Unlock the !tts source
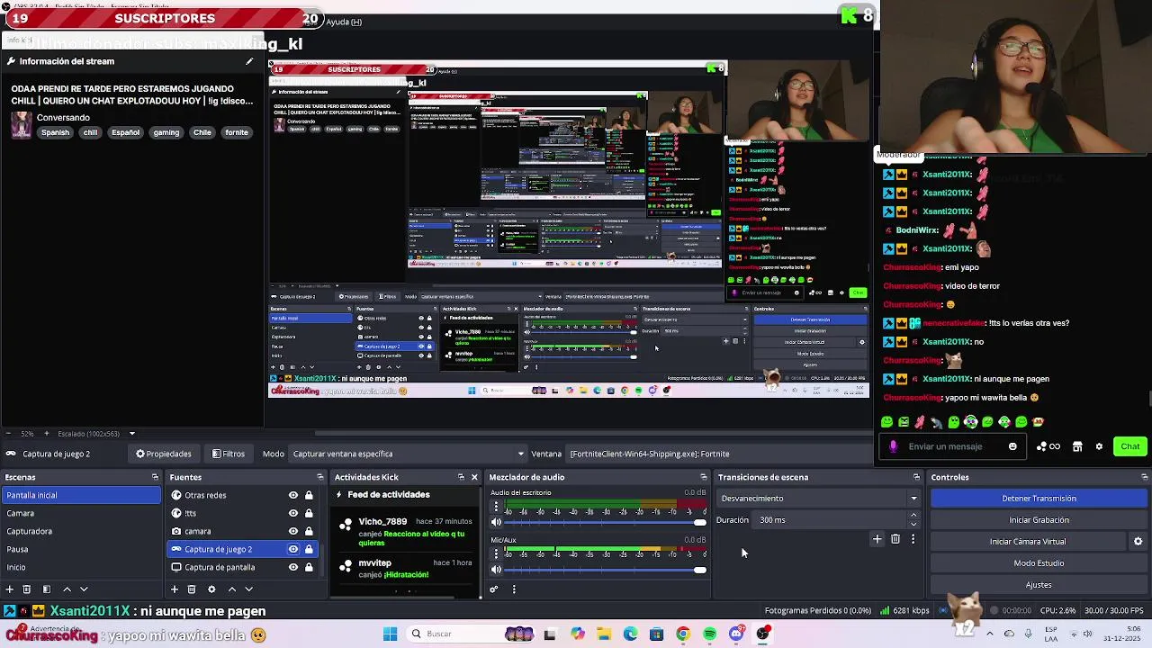The image size is (1152, 648). point(309,513)
